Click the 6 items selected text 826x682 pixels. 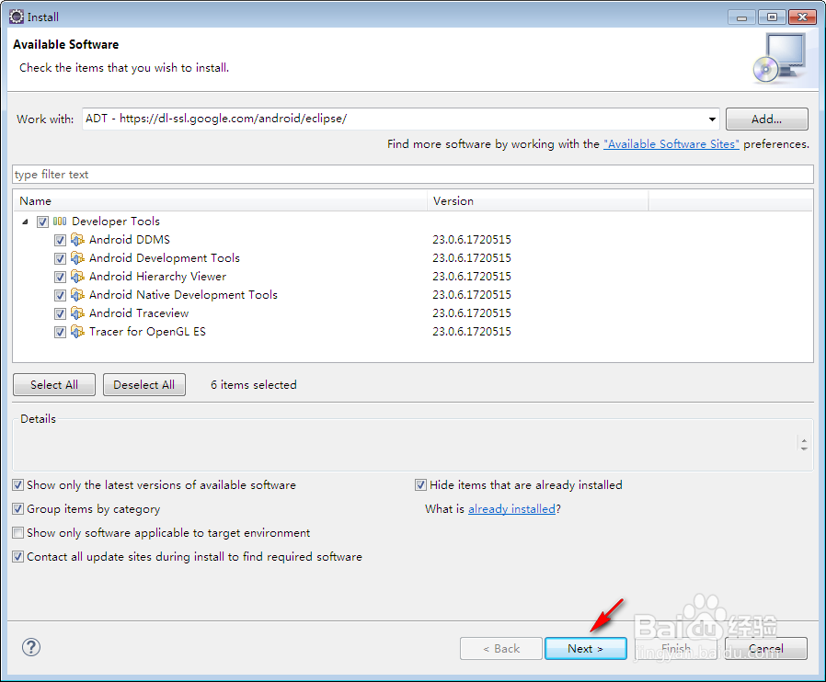point(253,385)
